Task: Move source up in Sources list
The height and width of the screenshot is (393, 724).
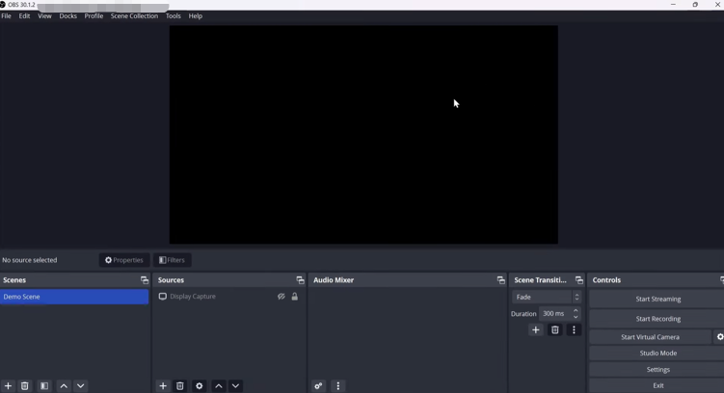Action: [219, 385]
